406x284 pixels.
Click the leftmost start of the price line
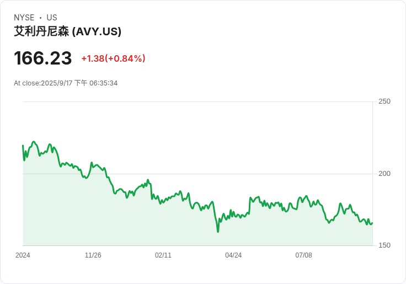tap(23, 146)
